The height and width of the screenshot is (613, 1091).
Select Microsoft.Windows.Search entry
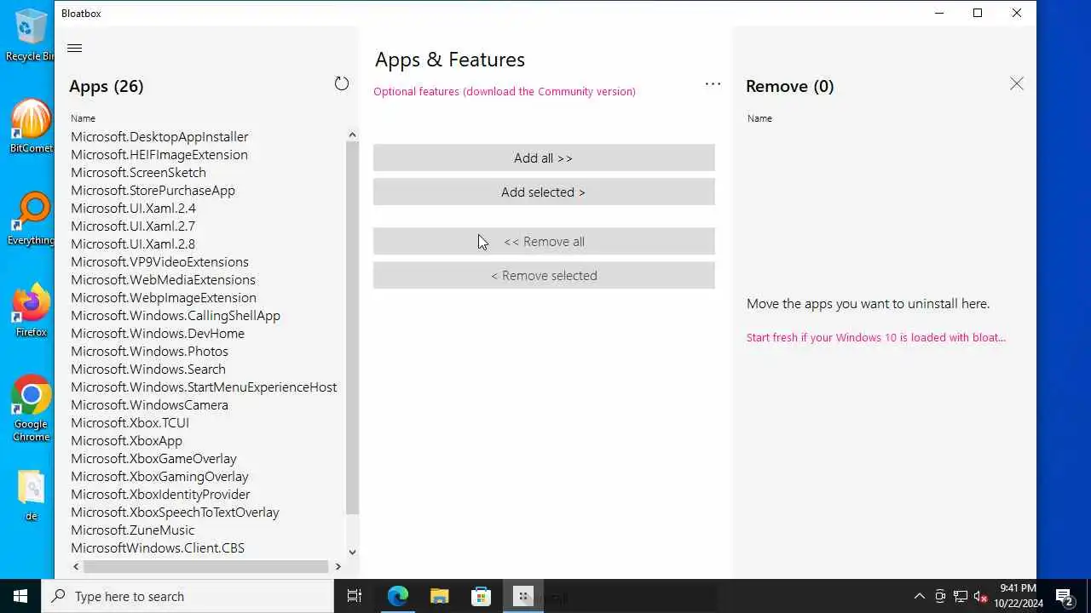tap(148, 369)
